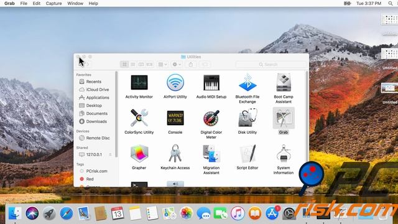Open the Action gear dropdown

click(x=177, y=65)
